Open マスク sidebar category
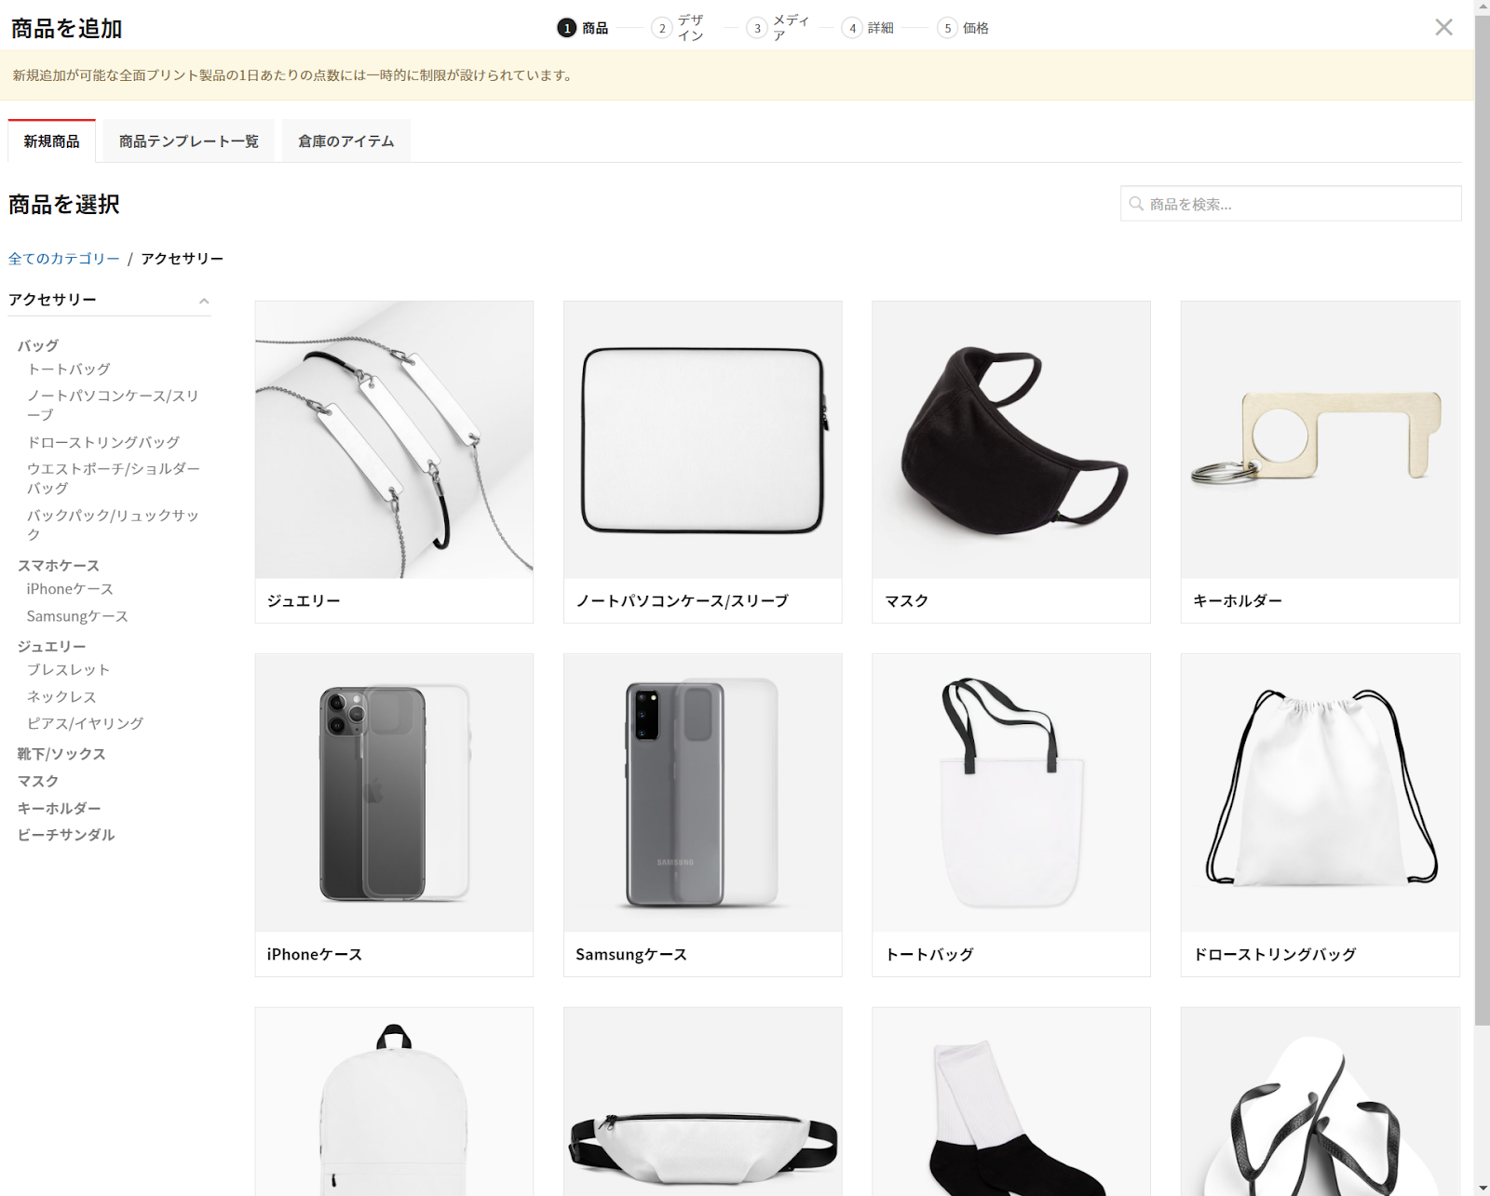The height and width of the screenshot is (1196, 1490). pos(38,781)
